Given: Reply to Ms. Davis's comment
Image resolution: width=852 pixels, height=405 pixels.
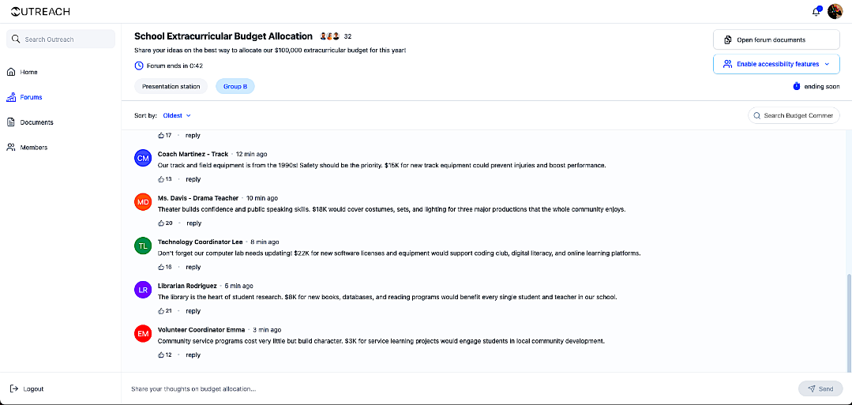Looking at the screenshot, I should point(193,223).
